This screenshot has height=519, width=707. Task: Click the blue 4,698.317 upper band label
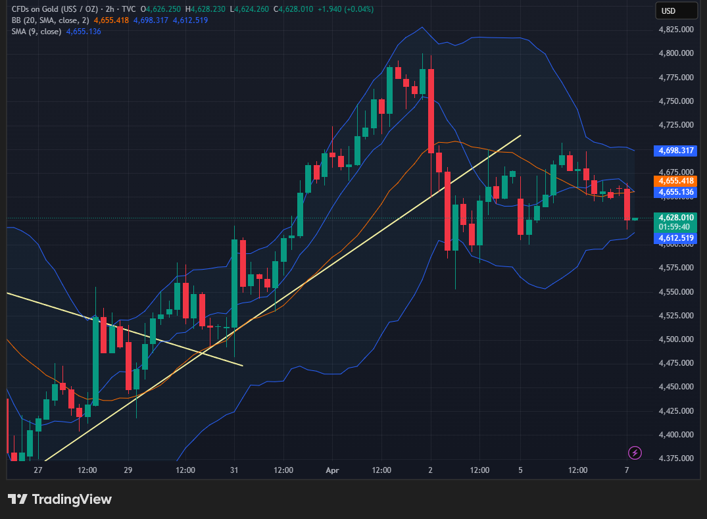pyautogui.click(x=675, y=151)
